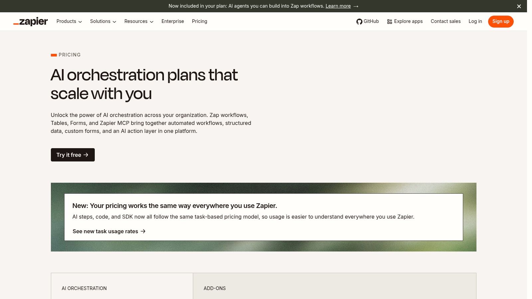Open the Enterprise page
This screenshot has width=532, height=299.
[x=173, y=21]
